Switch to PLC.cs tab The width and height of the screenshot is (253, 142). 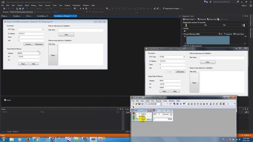28,16
